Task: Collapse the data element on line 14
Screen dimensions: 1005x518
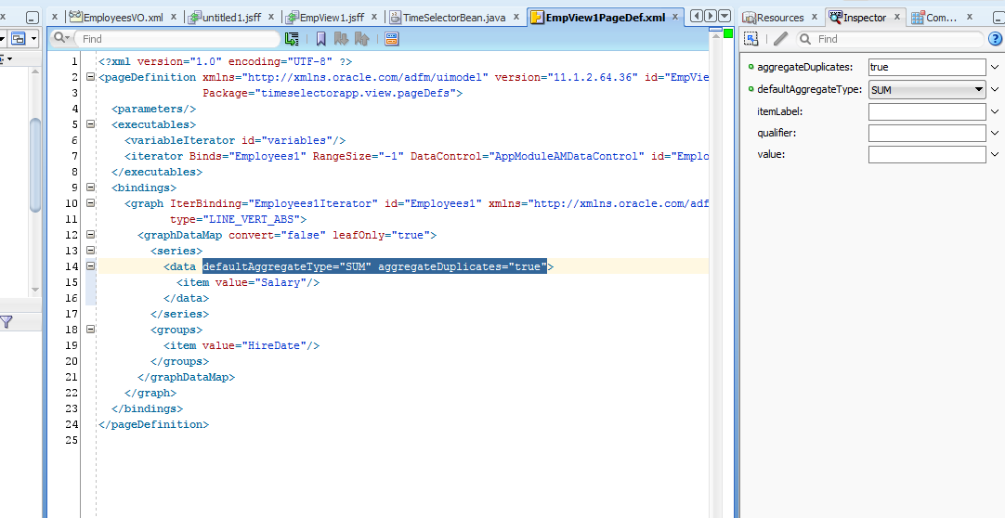Action: (90, 265)
